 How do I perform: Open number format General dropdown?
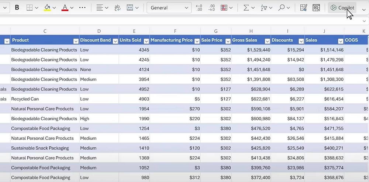pos(169,8)
